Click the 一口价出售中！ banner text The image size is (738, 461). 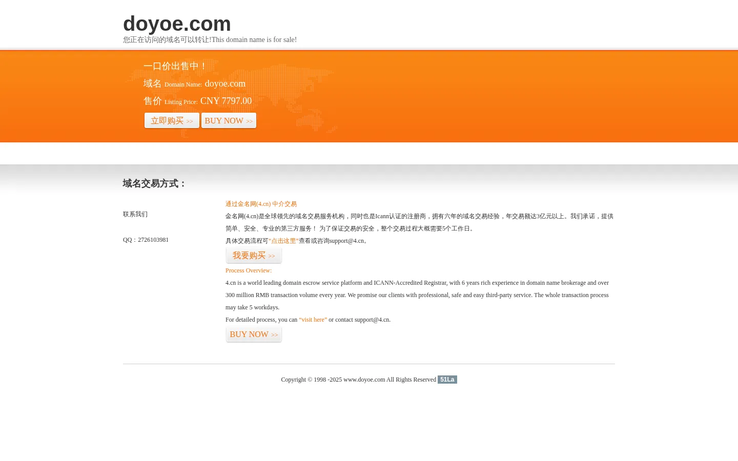176,66
